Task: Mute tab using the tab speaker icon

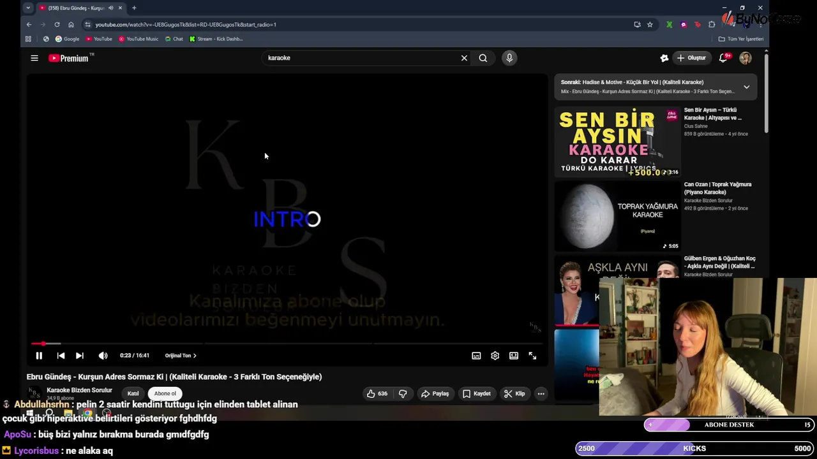Action: [110, 8]
